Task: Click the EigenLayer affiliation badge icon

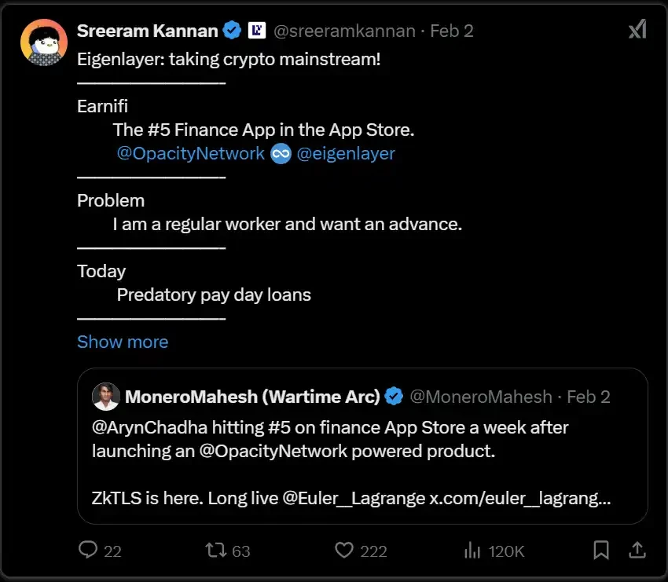Action: coord(256,31)
